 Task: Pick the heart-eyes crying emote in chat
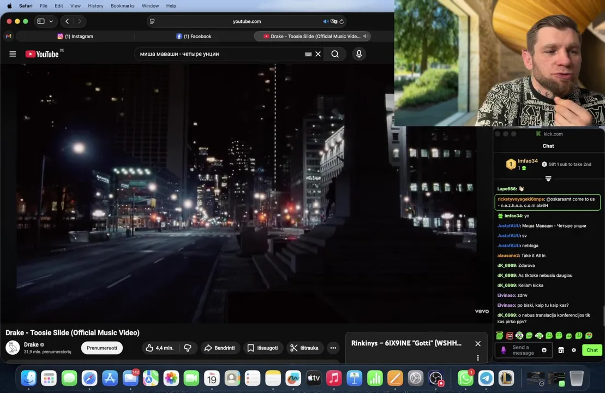(x=589, y=336)
